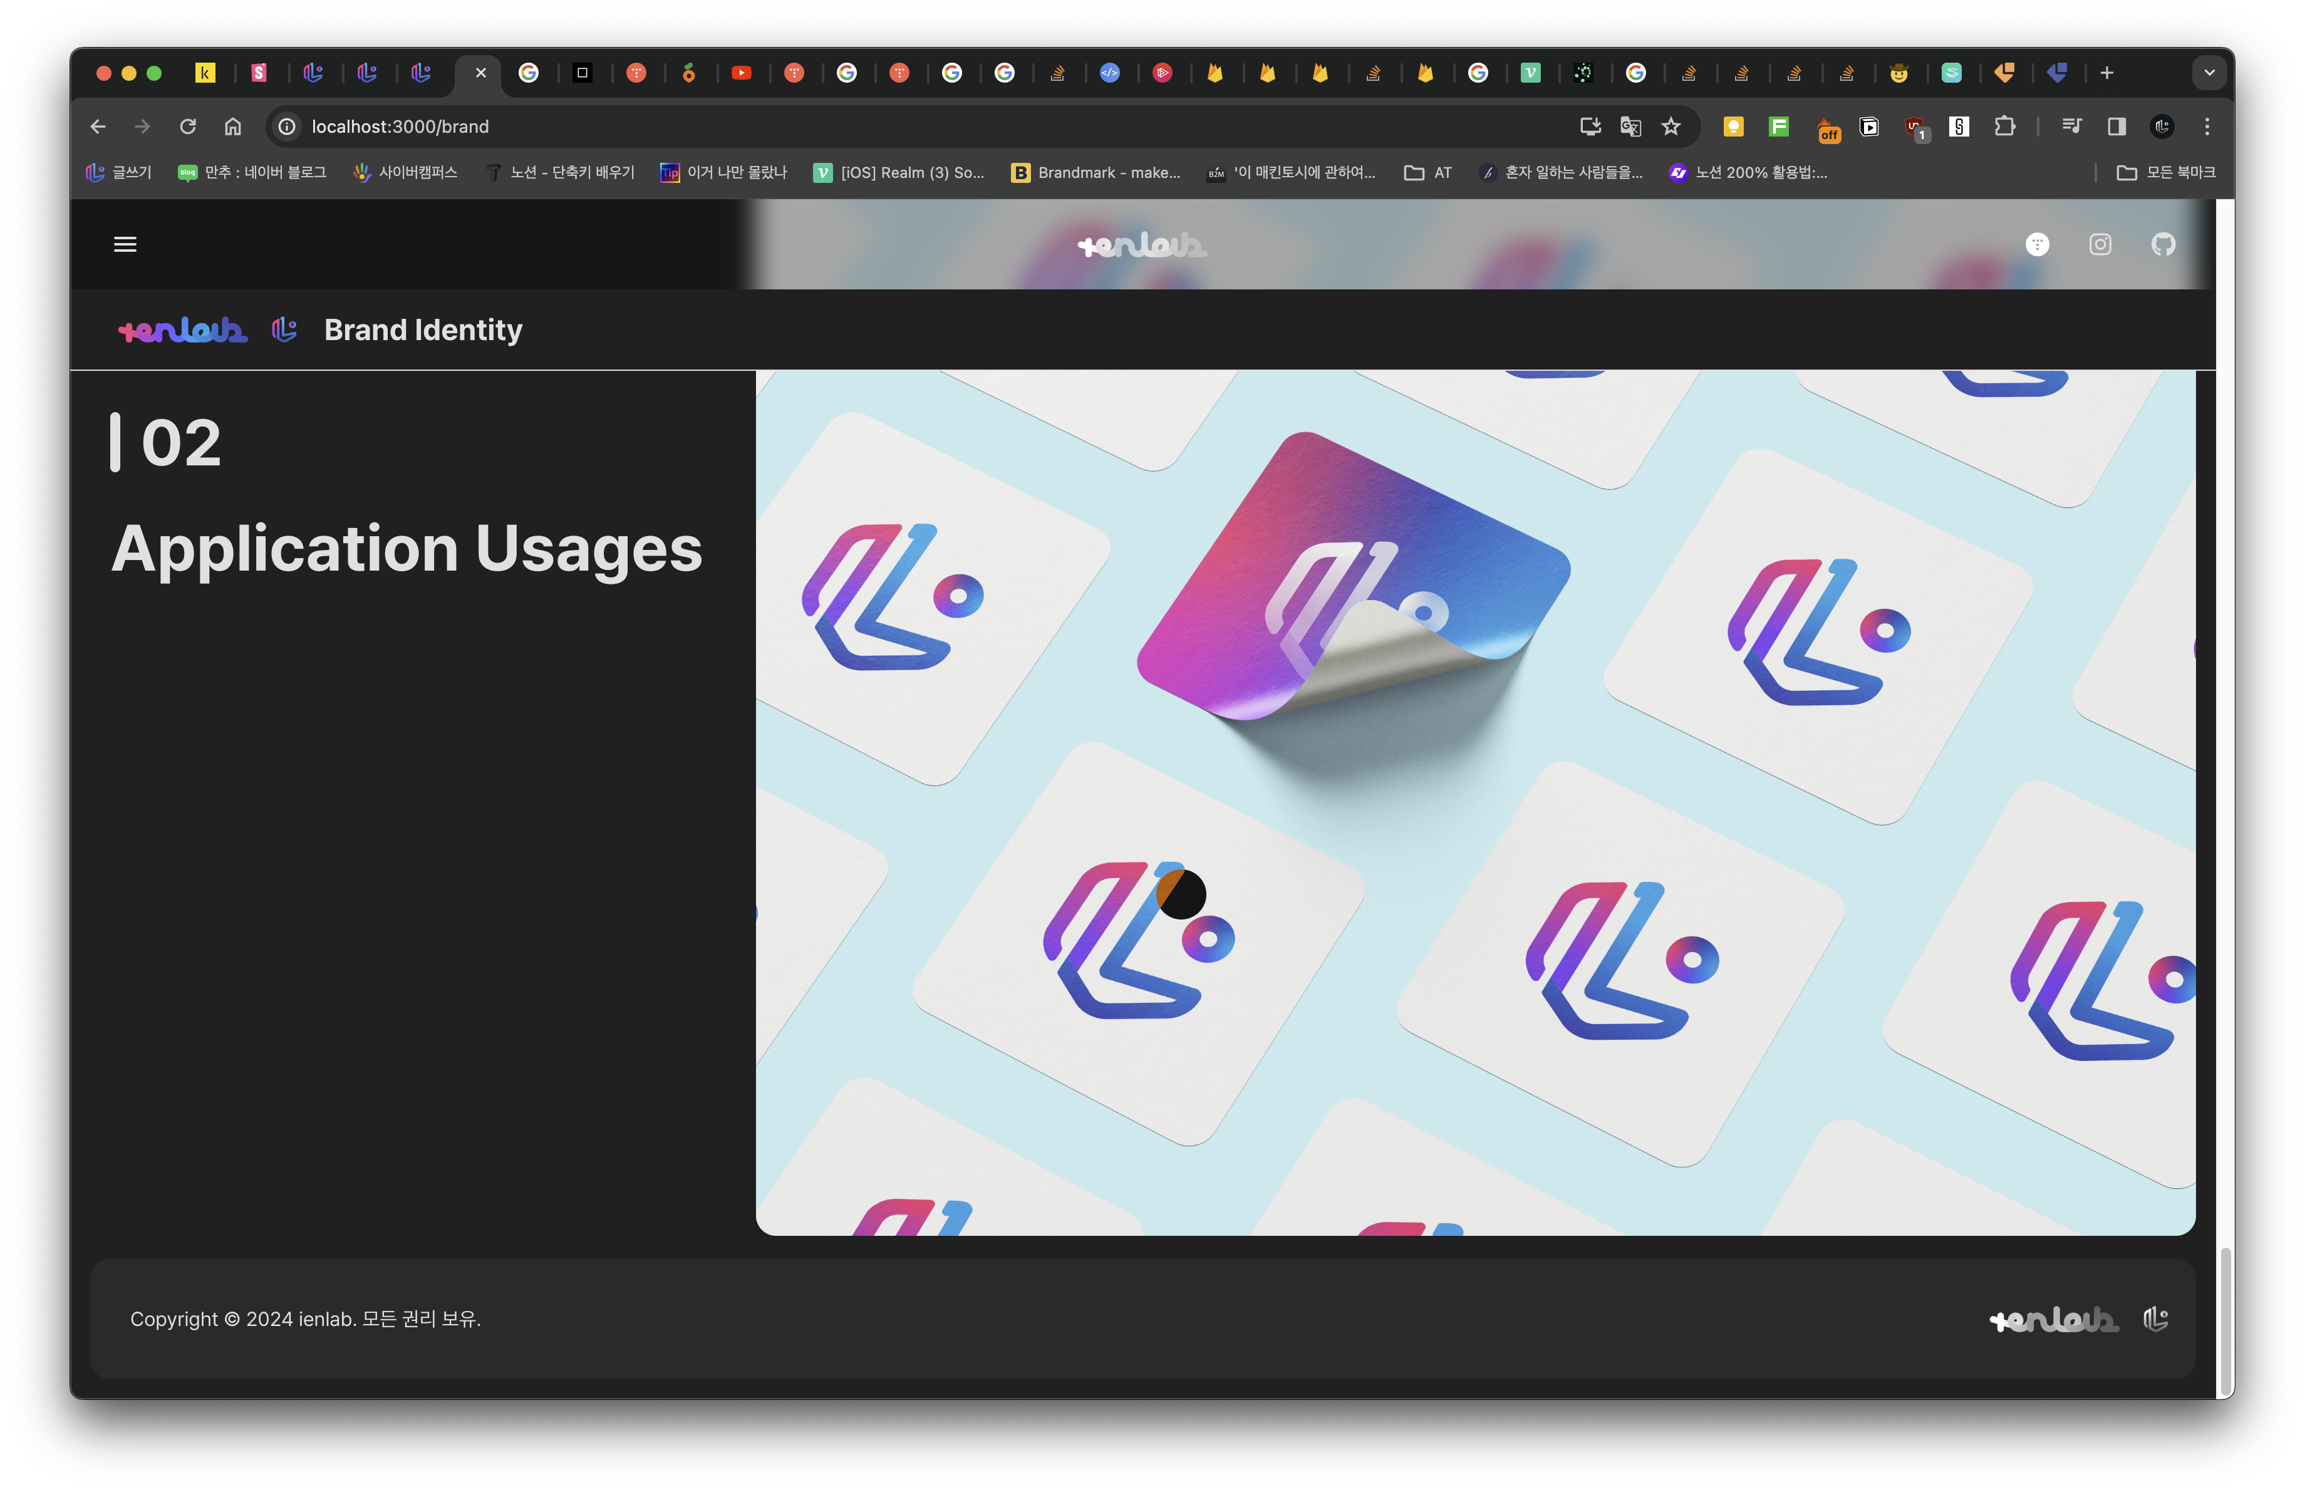This screenshot has height=1492, width=2305.
Task: Reload the current page
Action: pyautogui.click(x=188, y=126)
